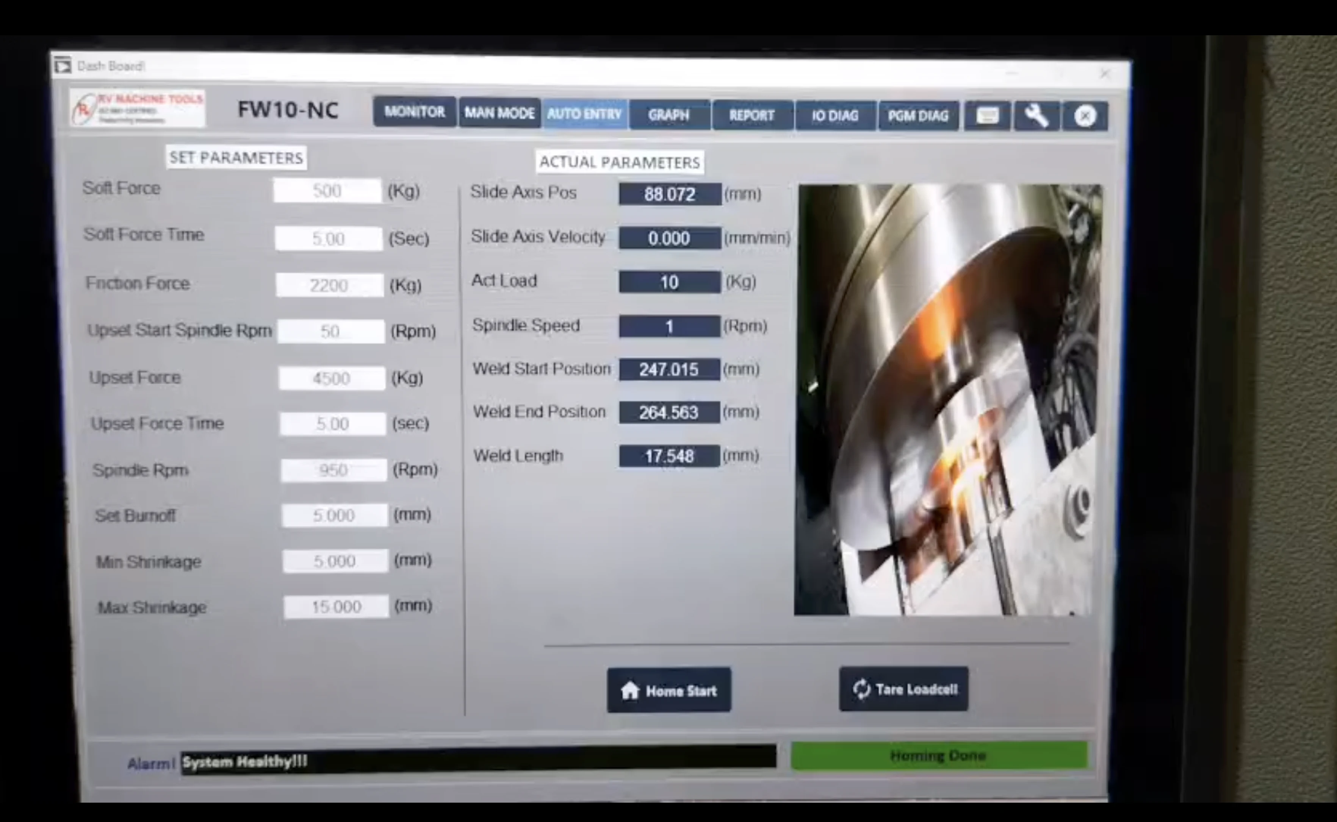Click the Max Shrinkage input field
The width and height of the screenshot is (1337, 822).
click(x=336, y=607)
